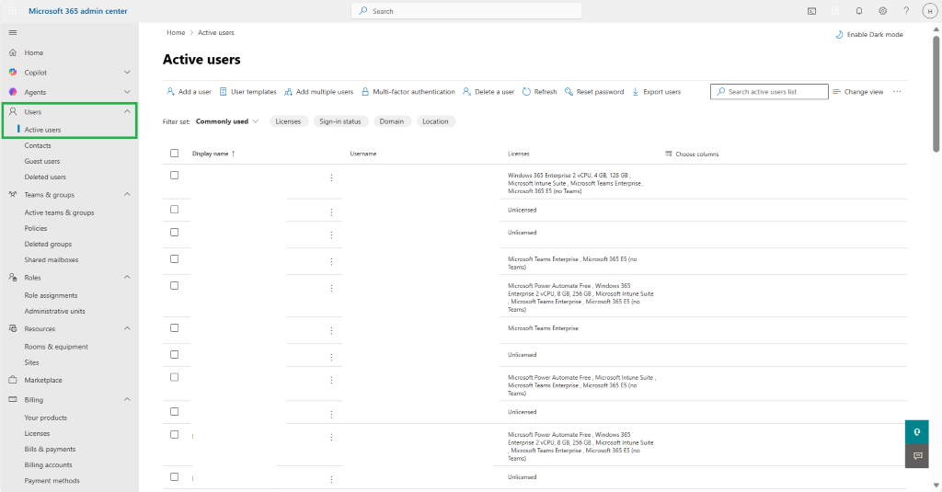This screenshot has width=942, height=492.
Task: Open Cloud Shell icon in header
Action: coord(811,11)
